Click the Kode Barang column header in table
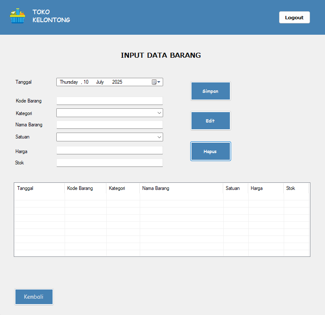325x315 pixels. [x=86, y=188]
